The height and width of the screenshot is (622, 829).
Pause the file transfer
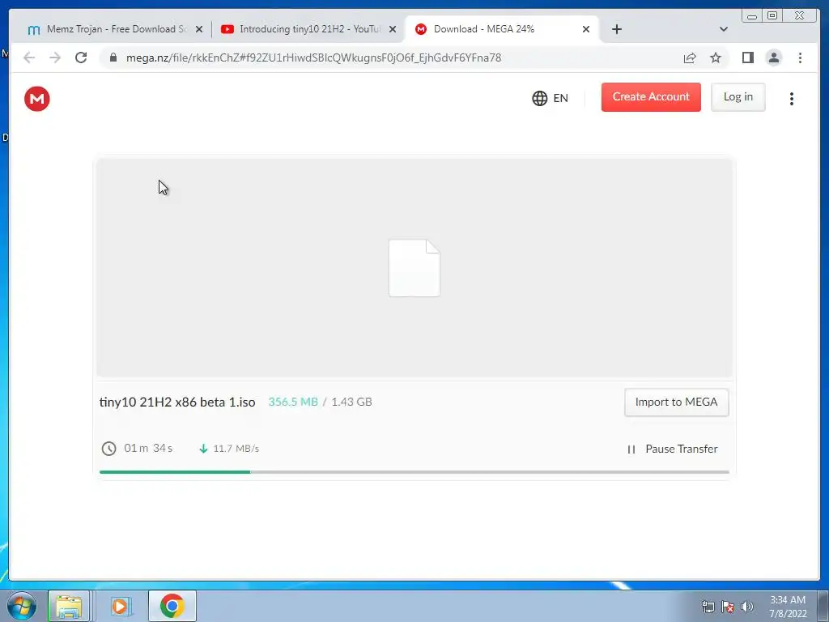672,449
